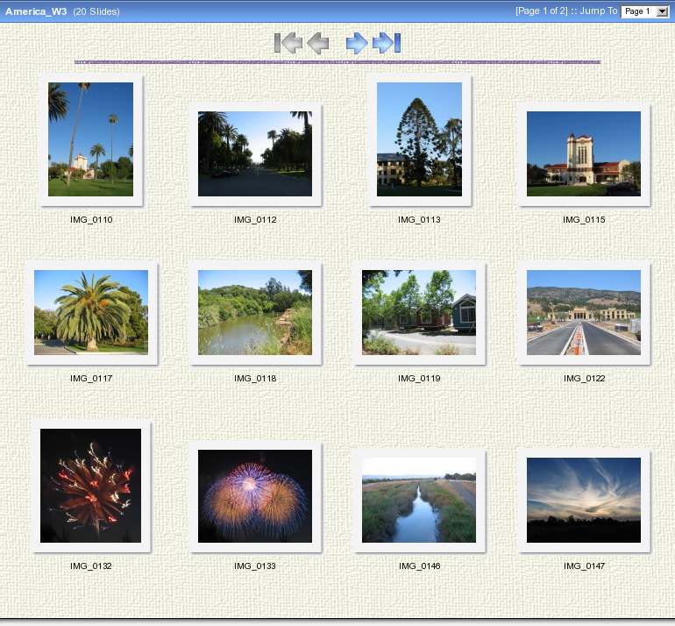The width and height of the screenshot is (675, 626).
Task: Open thumbnail IMG_0132 red fireworks
Action: [x=91, y=486]
